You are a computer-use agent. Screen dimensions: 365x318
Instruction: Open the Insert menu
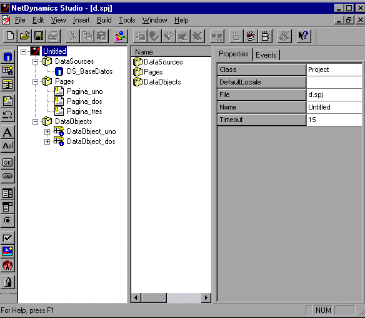[x=81, y=20]
